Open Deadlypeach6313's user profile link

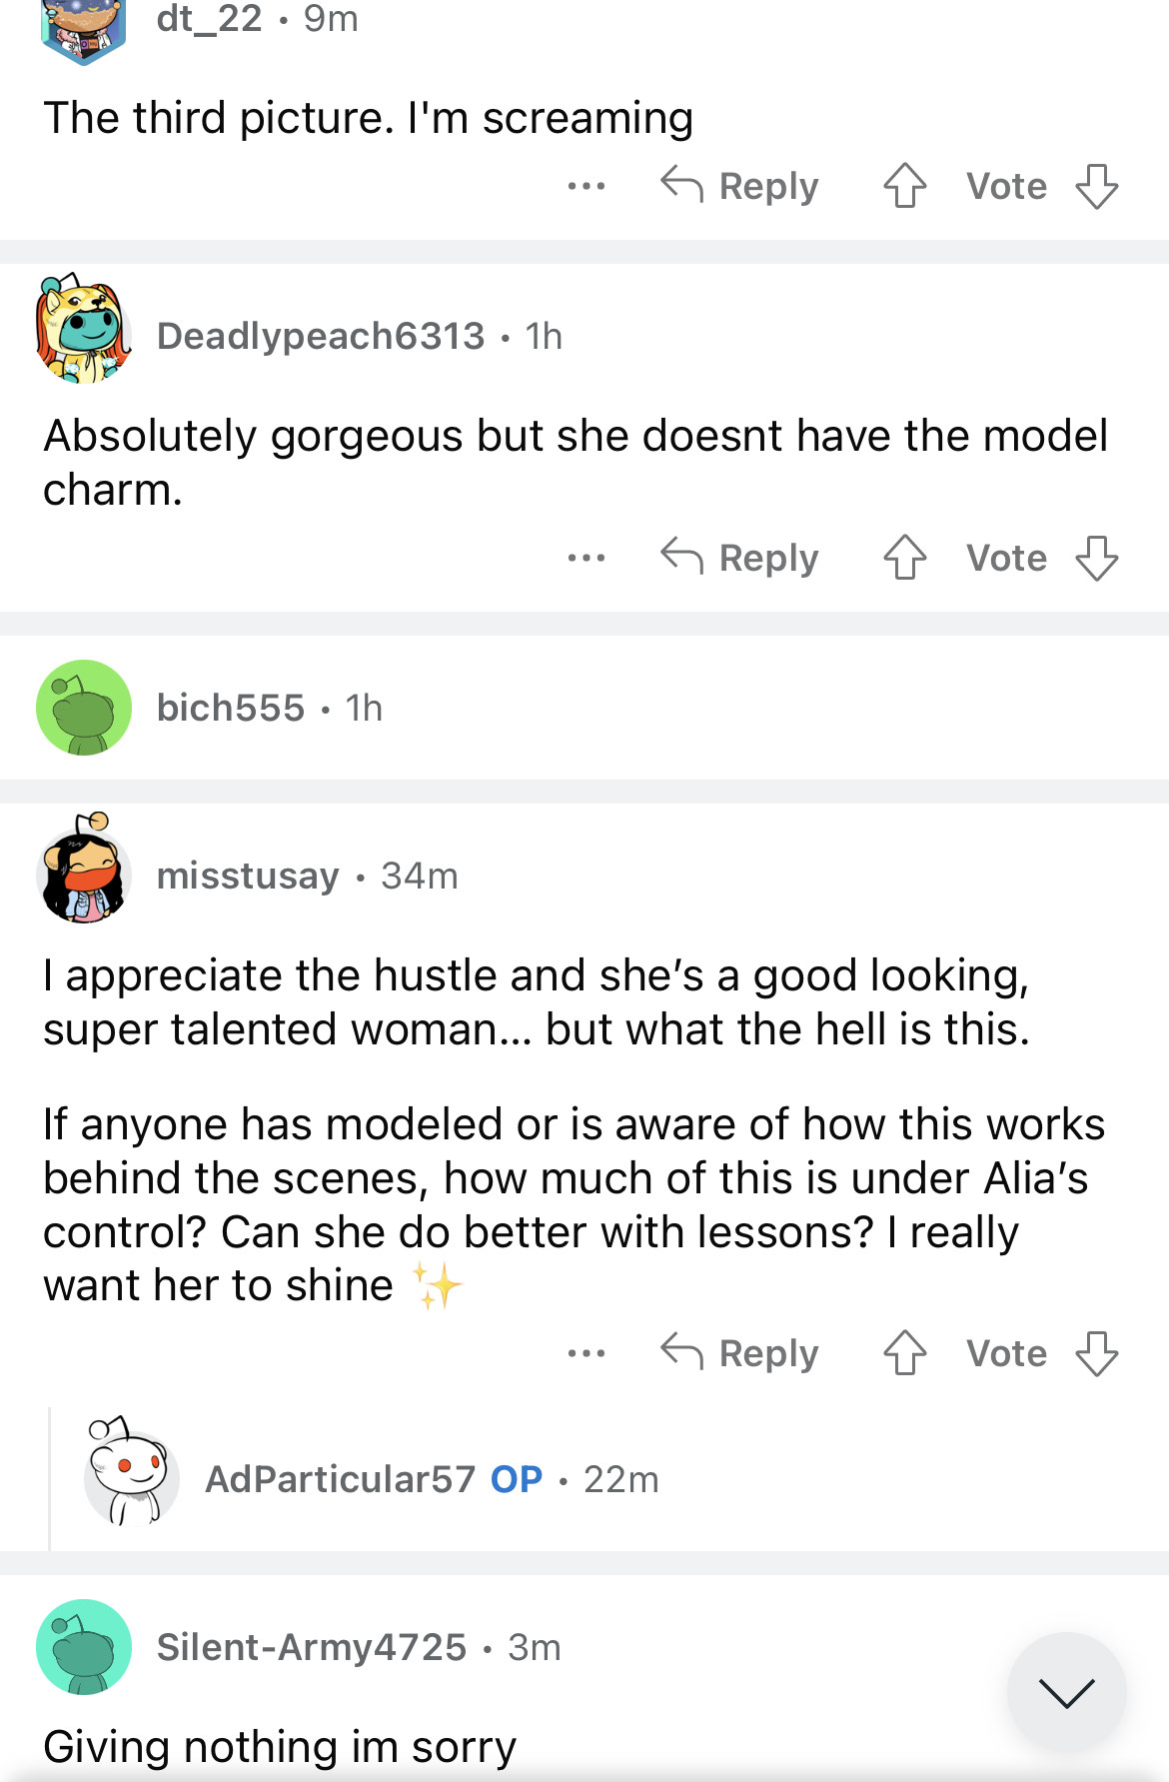pos(320,336)
